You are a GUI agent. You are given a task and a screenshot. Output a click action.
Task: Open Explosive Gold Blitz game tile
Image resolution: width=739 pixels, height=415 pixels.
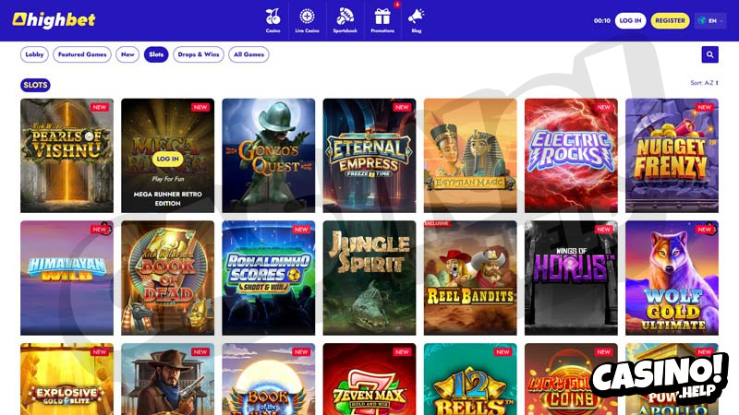point(67,379)
